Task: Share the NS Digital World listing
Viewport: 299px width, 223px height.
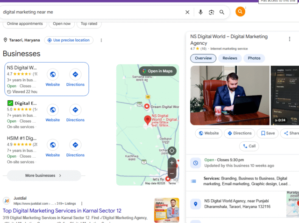Action: coord(291,133)
